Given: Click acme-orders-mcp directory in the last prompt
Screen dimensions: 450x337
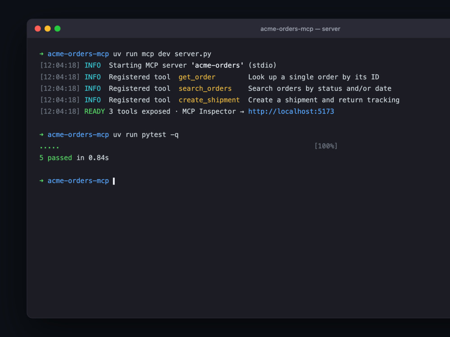Looking at the screenshot, I should pyautogui.click(x=78, y=181).
